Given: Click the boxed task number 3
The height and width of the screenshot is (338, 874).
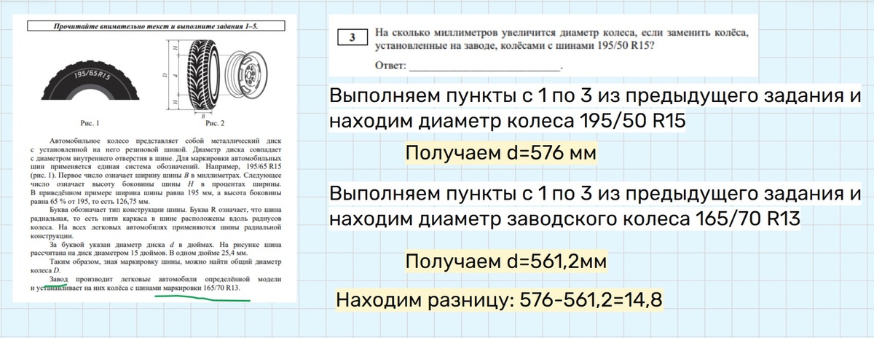Looking at the screenshot, I should (353, 39).
